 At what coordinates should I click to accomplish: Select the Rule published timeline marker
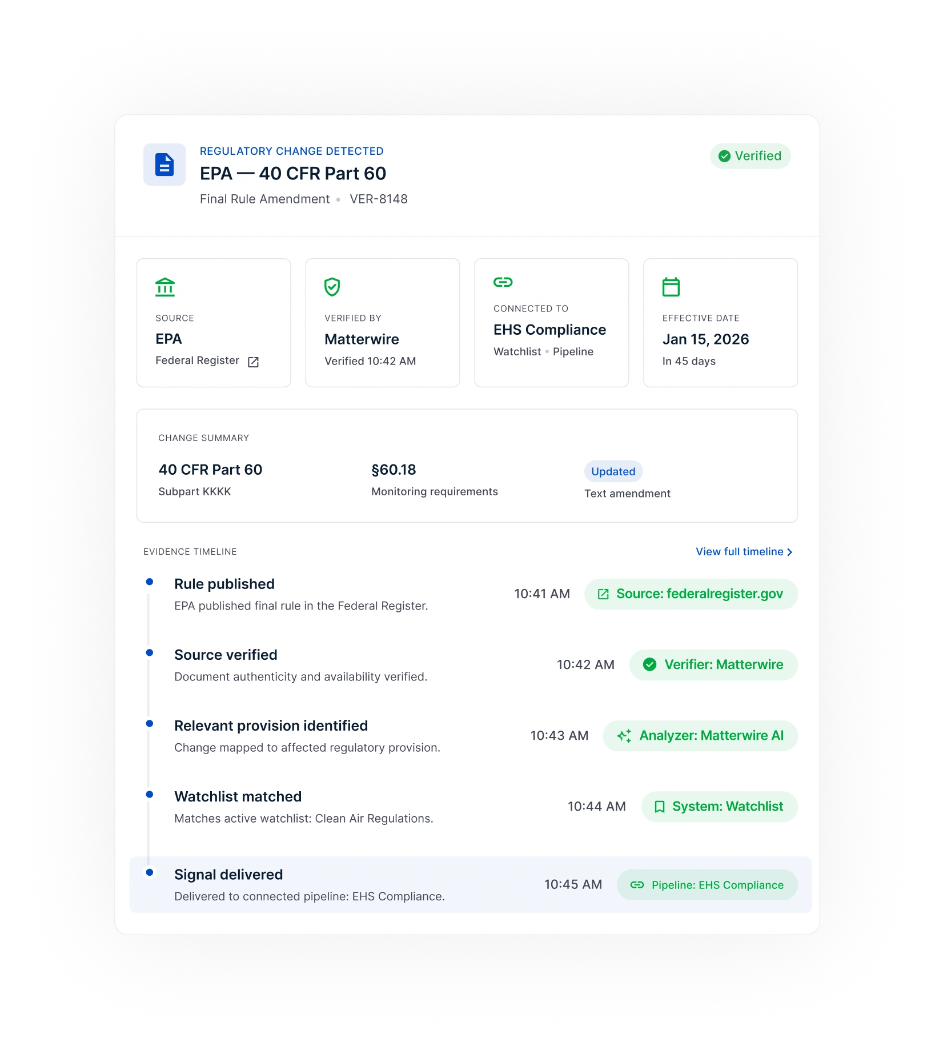point(150,582)
